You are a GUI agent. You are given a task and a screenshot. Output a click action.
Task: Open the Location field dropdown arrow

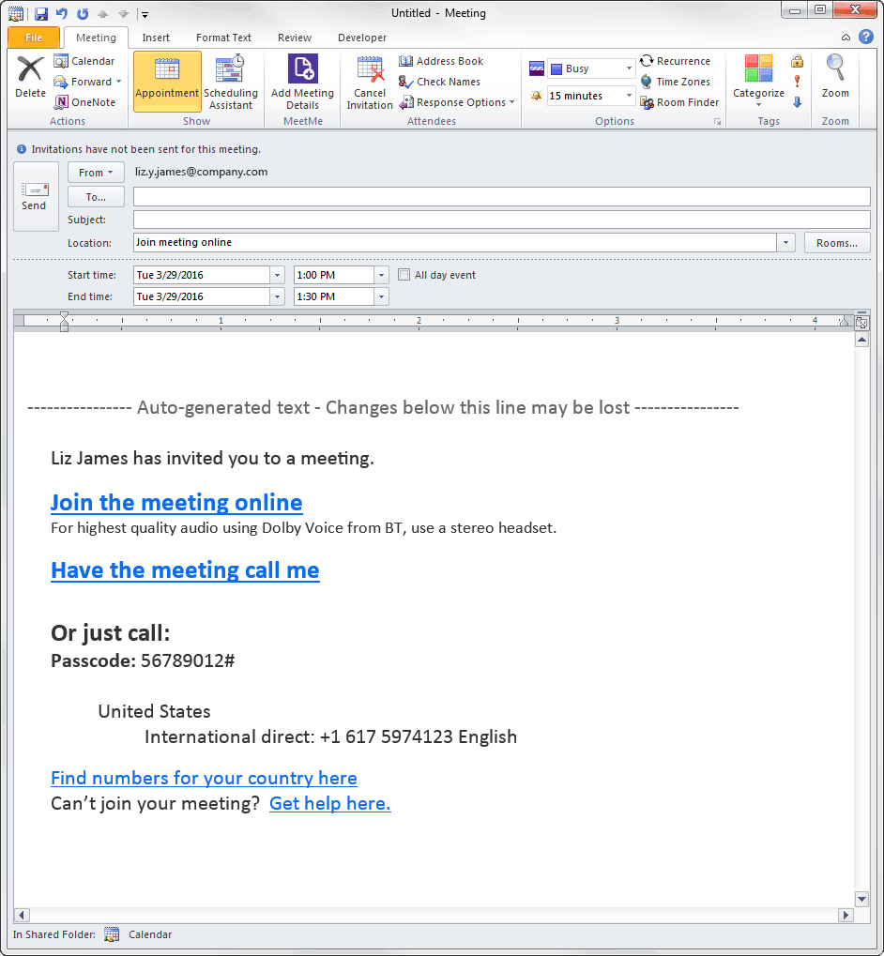click(x=785, y=241)
